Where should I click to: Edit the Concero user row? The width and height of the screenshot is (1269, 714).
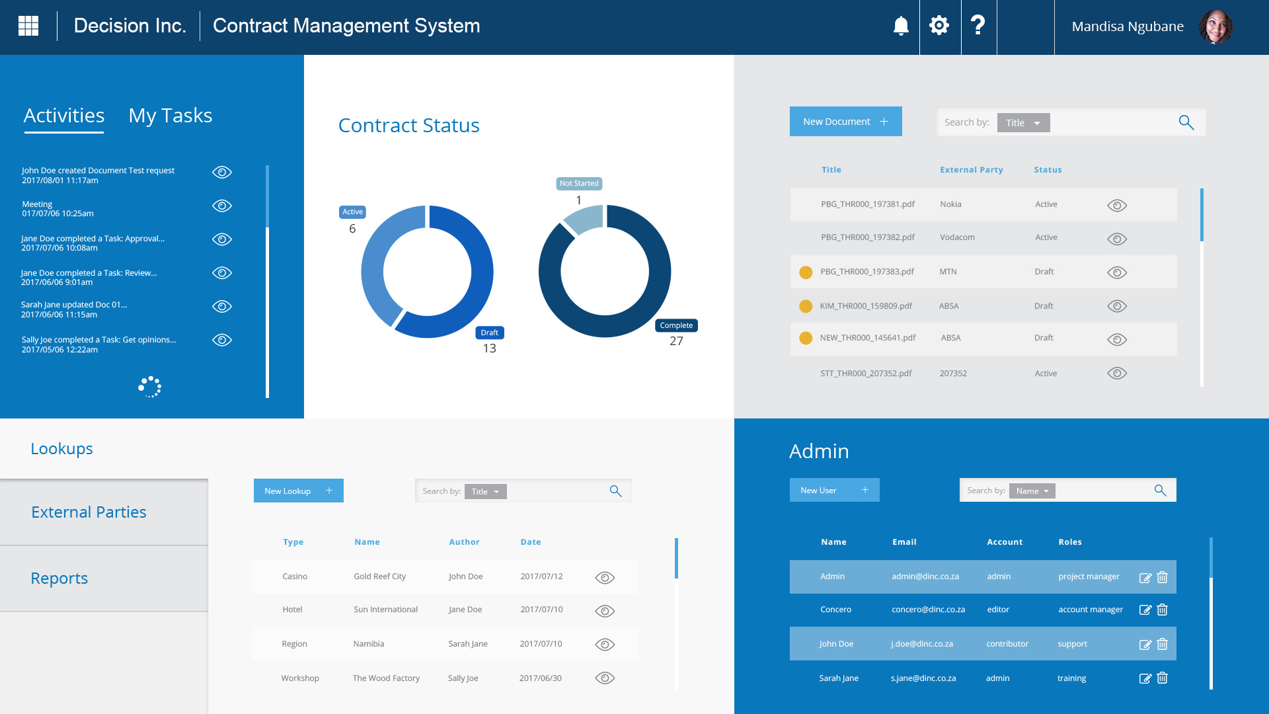(1145, 610)
